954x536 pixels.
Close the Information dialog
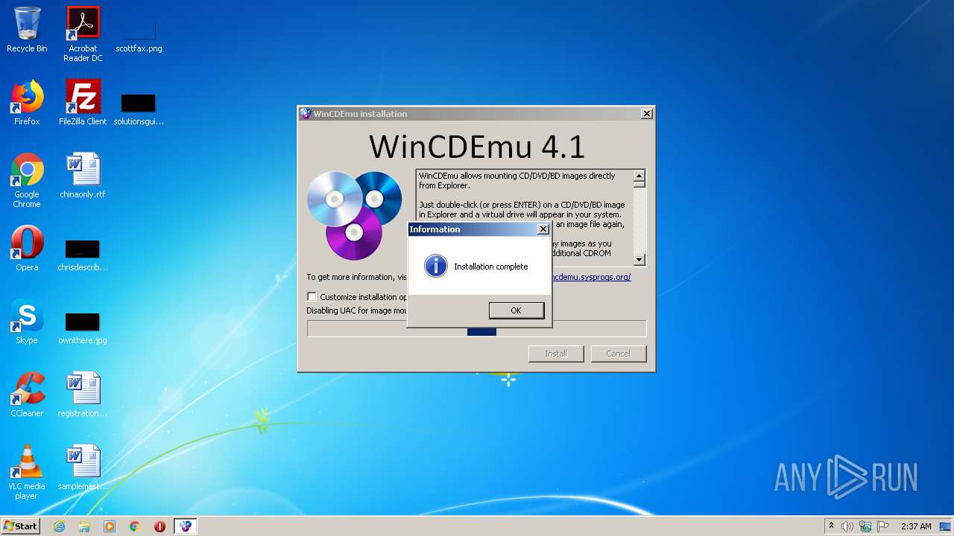click(x=543, y=229)
